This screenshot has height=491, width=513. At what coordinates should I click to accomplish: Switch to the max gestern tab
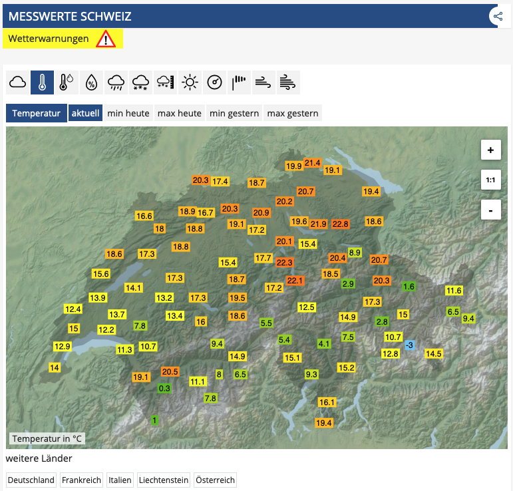coord(293,113)
